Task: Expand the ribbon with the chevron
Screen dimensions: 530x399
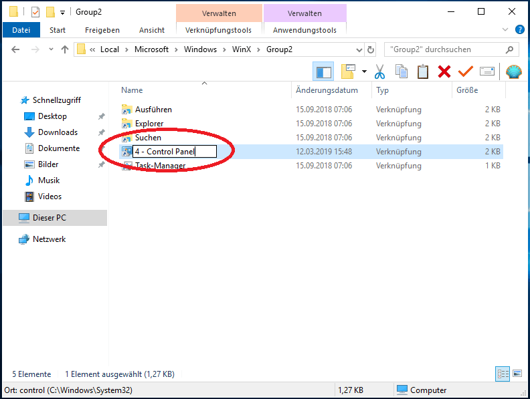Action: tap(505, 30)
